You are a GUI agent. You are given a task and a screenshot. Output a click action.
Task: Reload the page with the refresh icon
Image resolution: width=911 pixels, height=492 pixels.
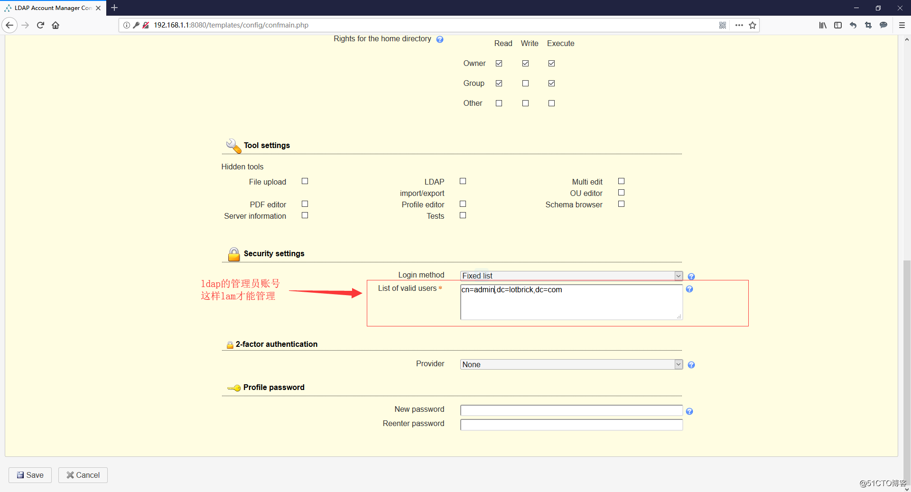pyautogui.click(x=40, y=25)
